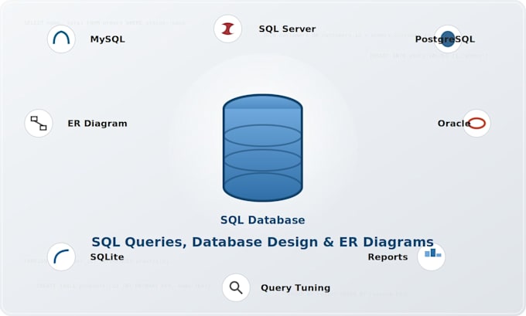Click the SQL Database caption
Image resolution: width=526 pixels, height=316 pixels.
[x=263, y=220]
